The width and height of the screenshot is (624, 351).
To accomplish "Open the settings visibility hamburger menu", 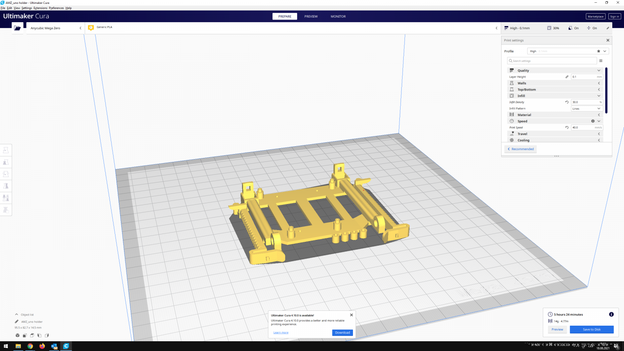I will tap(601, 61).
